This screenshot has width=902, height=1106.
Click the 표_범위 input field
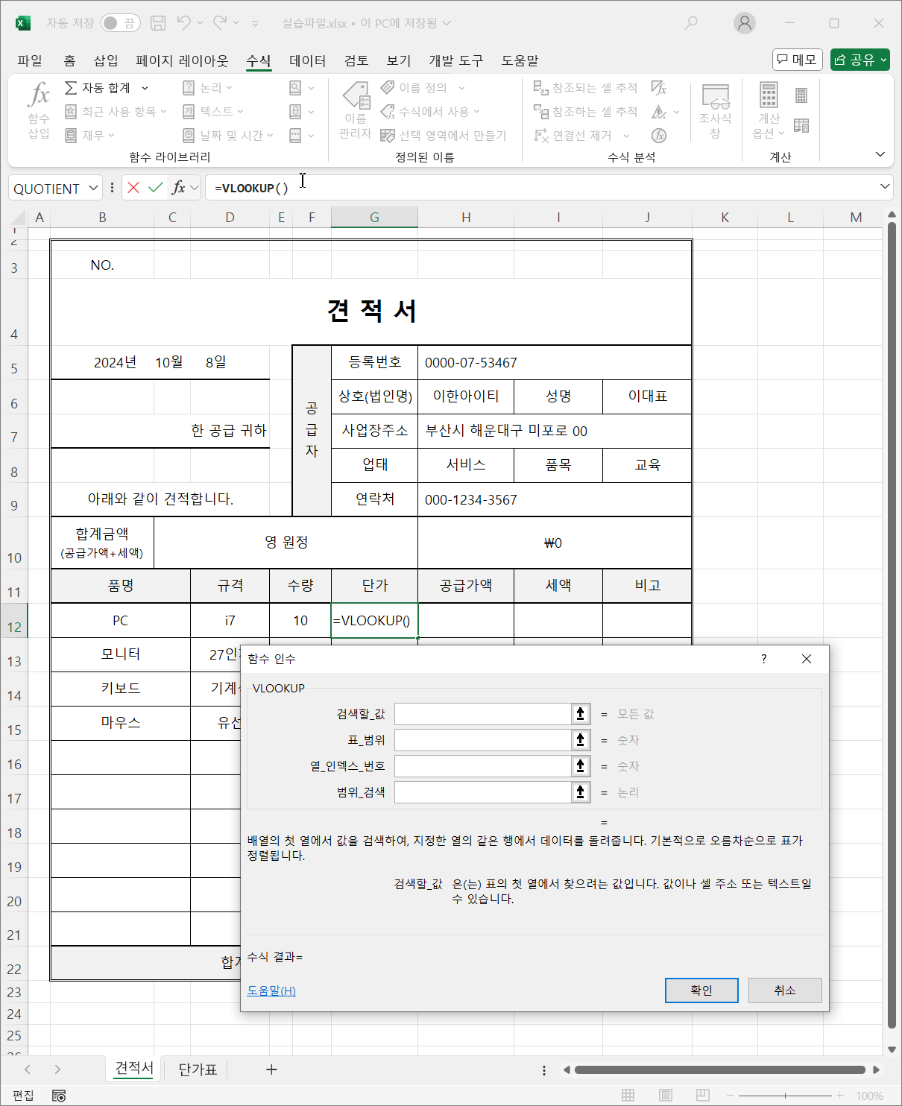click(x=483, y=740)
